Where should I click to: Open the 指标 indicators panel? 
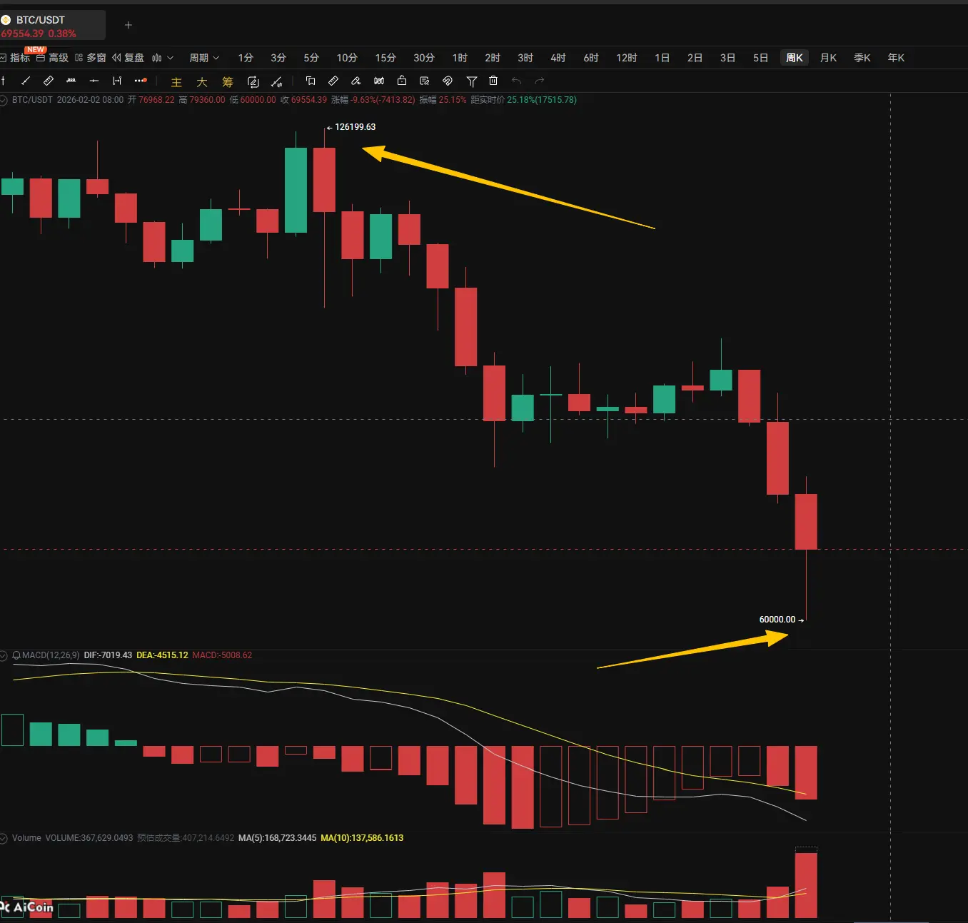tap(16, 58)
